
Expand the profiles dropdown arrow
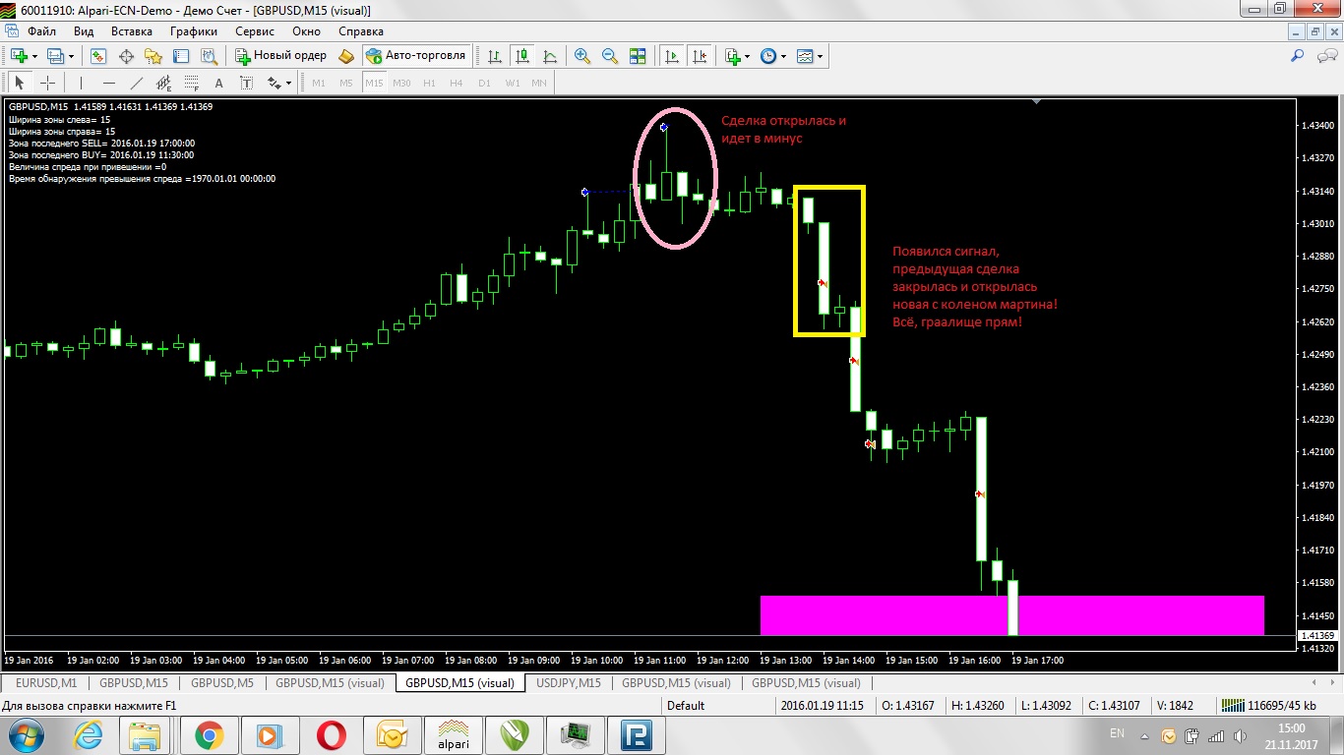[71, 56]
